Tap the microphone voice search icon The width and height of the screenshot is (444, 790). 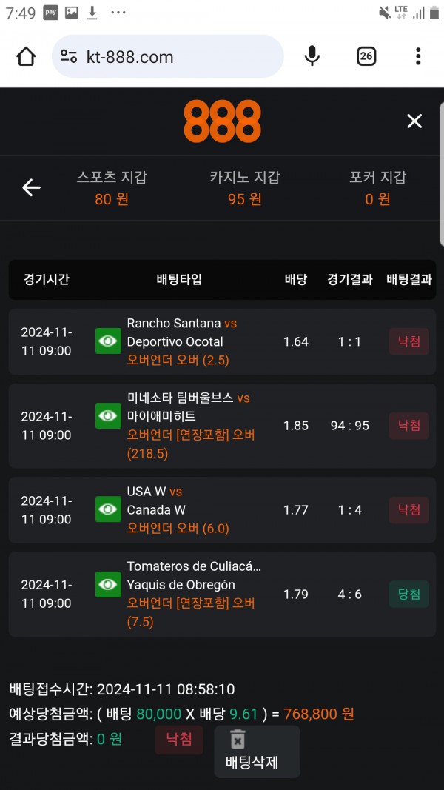point(312,56)
